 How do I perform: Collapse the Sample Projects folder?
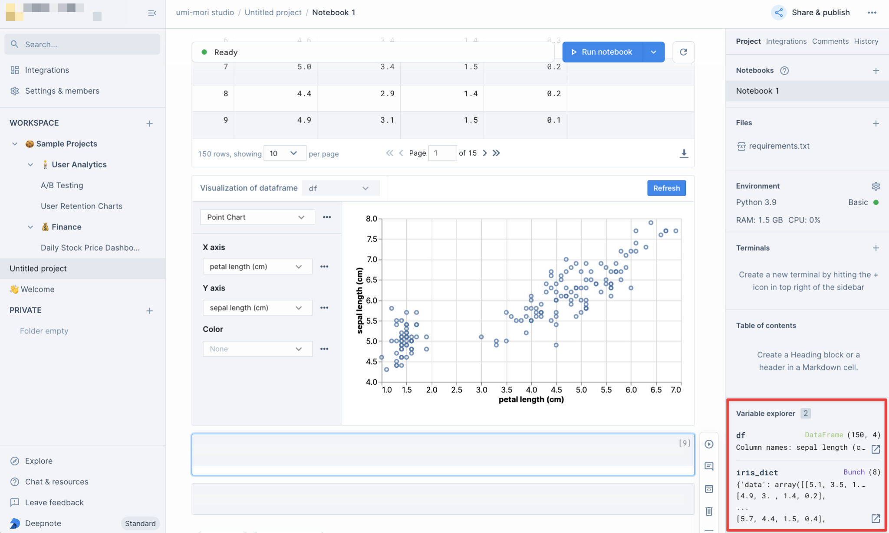15,144
